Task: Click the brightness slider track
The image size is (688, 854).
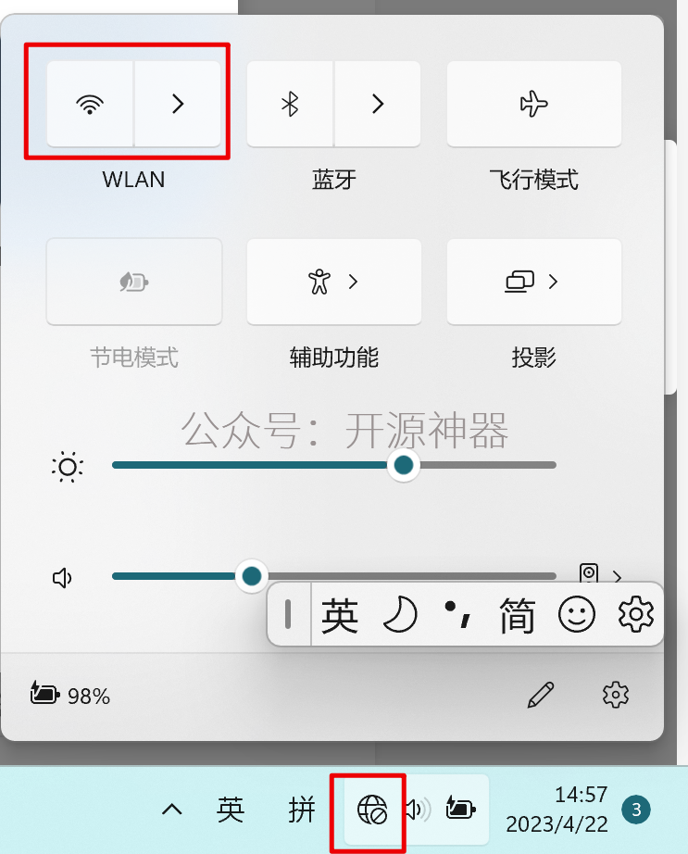Action: pyautogui.click(x=333, y=465)
